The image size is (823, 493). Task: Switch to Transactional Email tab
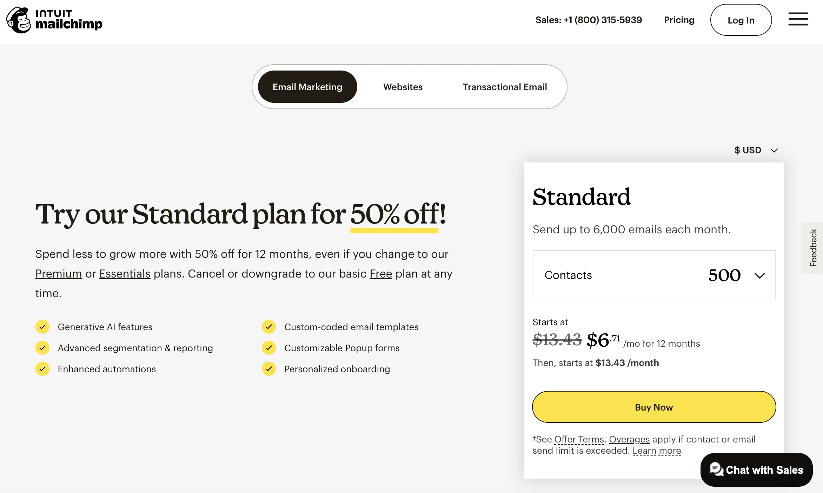click(x=505, y=87)
